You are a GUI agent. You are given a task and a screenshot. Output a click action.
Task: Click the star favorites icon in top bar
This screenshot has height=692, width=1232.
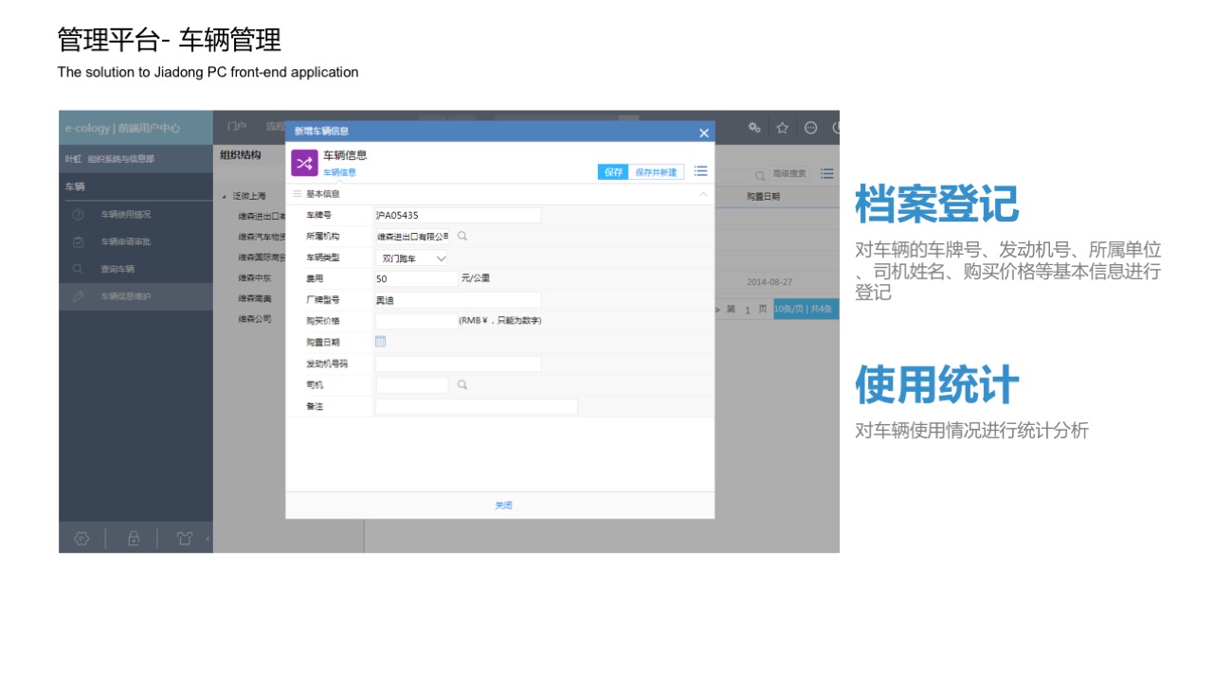(x=783, y=128)
